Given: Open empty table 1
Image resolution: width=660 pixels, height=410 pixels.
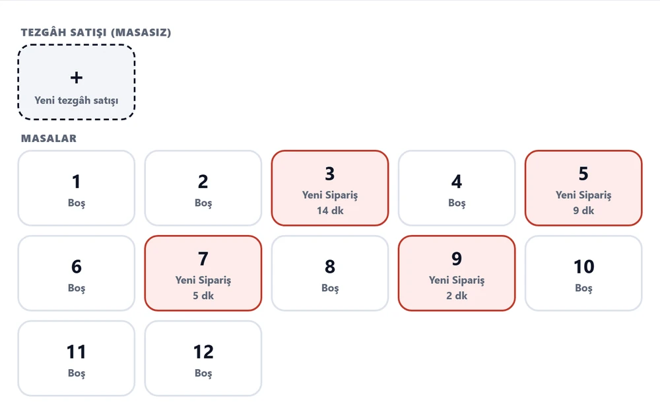Looking at the screenshot, I should [x=76, y=188].
